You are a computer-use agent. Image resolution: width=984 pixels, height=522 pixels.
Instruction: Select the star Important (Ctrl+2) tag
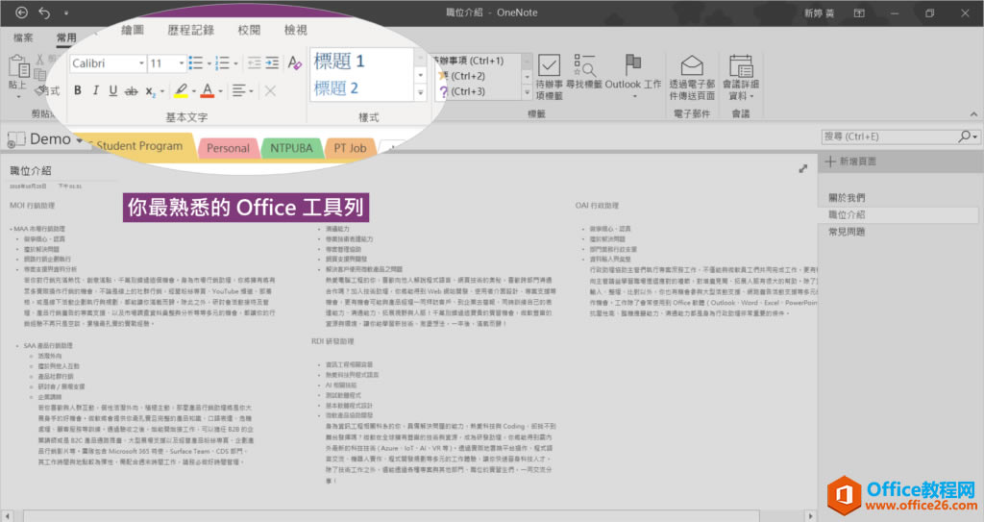pyautogui.click(x=461, y=76)
